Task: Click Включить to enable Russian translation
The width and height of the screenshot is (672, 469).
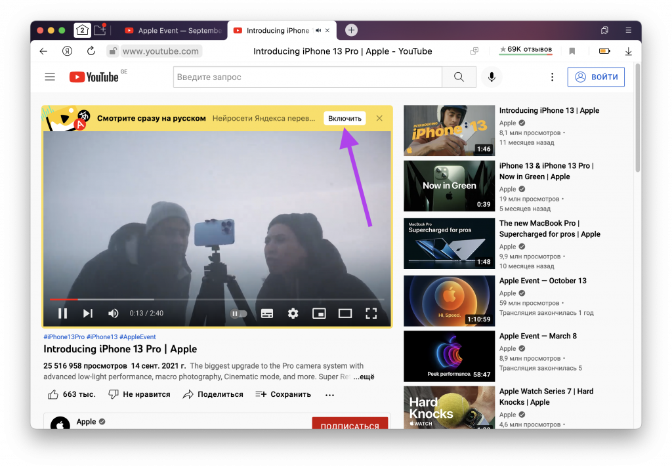Action: pos(345,118)
